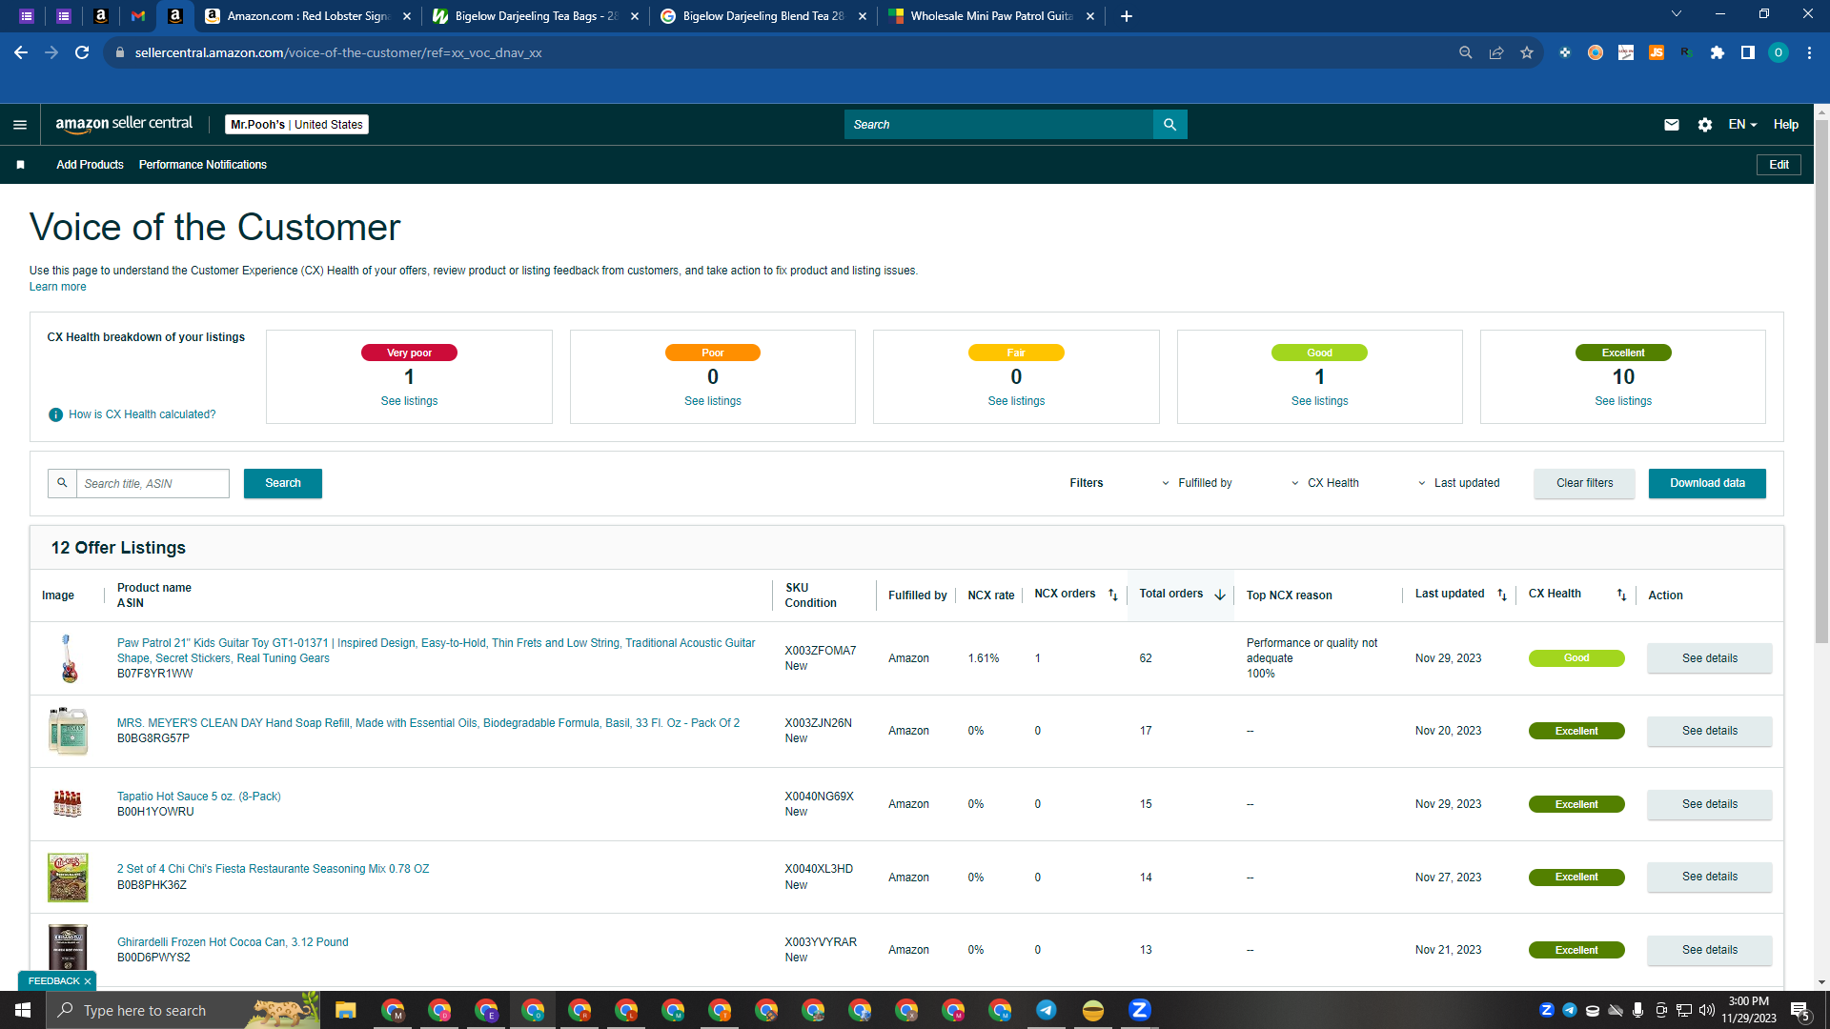
Task: Open Telegram from the taskbar
Action: pyautogui.click(x=1047, y=1010)
